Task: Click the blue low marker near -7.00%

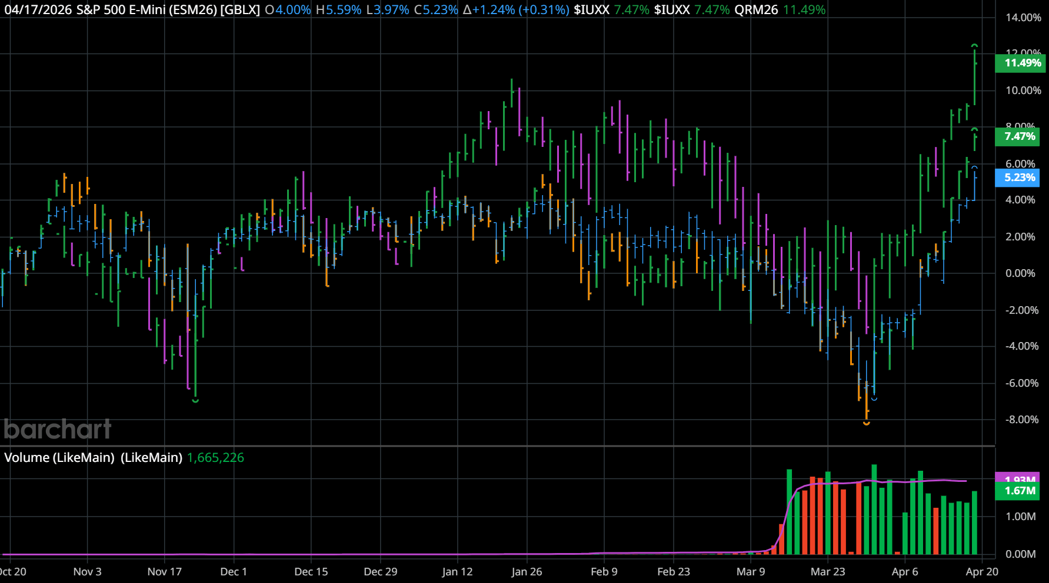Action: 874,398
